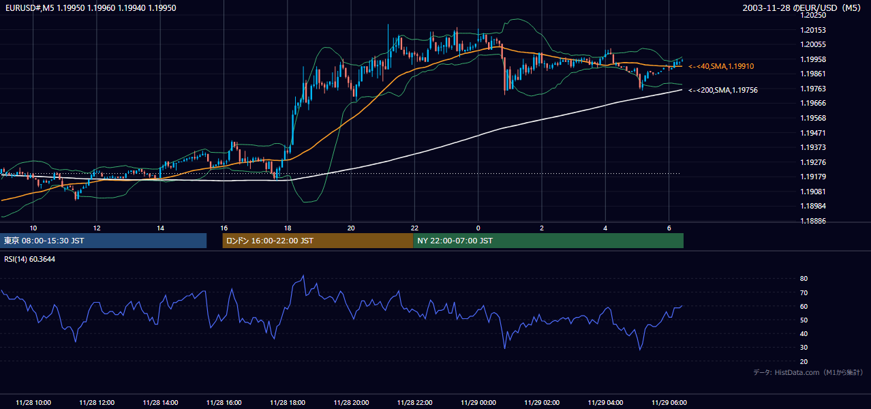Click RSI scale value 60
Image resolution: width=871 pixels, height=409 pixels.
coord(804,307)
